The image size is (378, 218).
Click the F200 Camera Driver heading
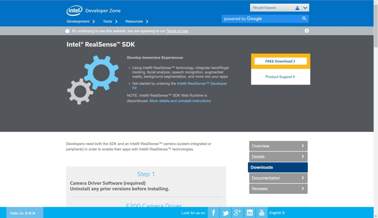click(154, 205)
